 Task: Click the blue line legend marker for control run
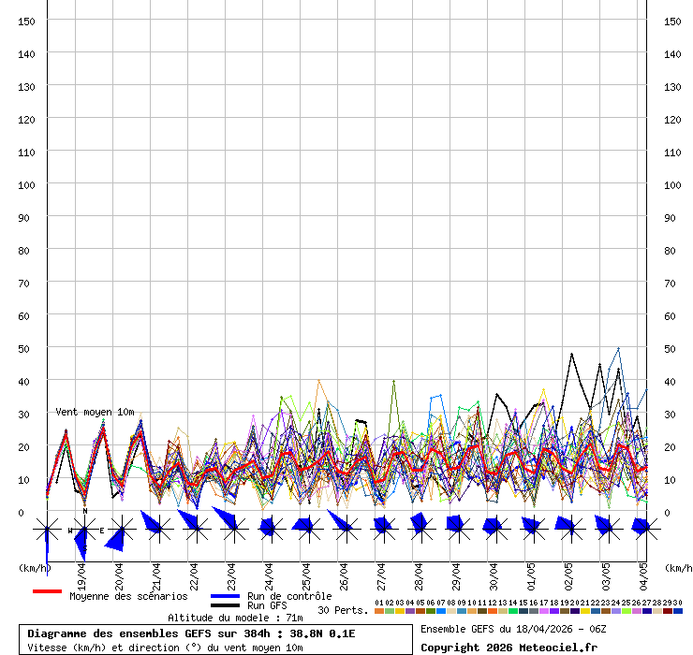point(225,596)
